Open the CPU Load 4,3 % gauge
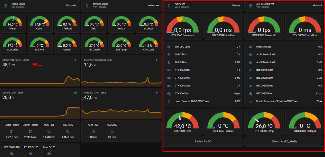This screenshot has width=325, height=157. coord(149,44)
